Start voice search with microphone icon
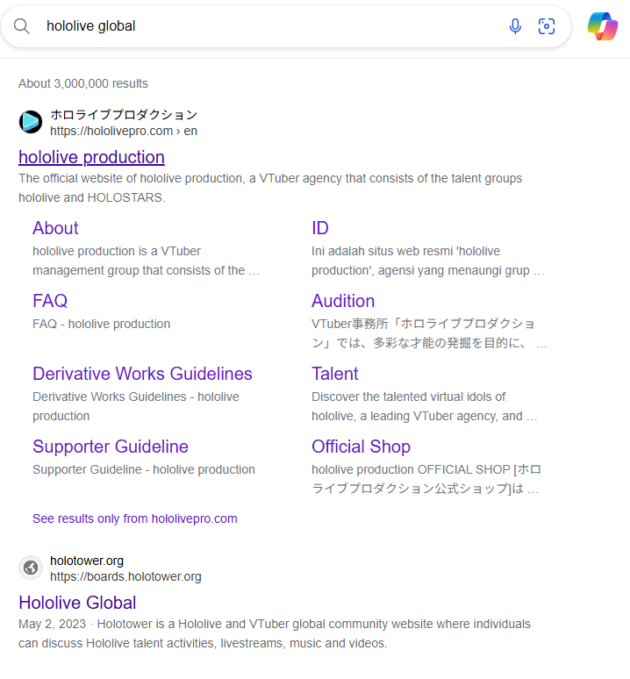 (x=515, y=26)
